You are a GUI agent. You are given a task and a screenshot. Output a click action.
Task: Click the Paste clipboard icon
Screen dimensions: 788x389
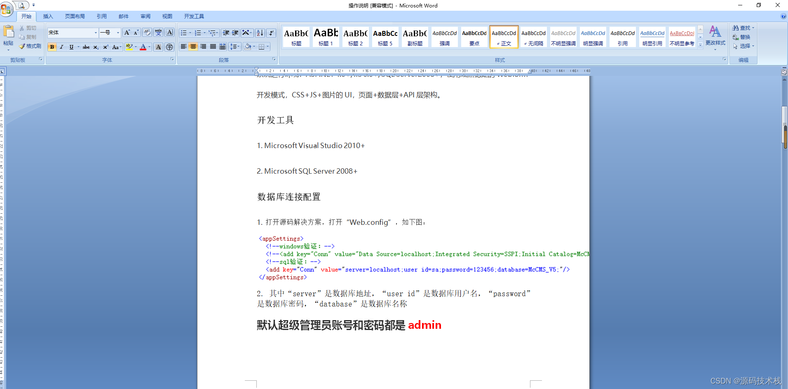[x=8, y=31]
